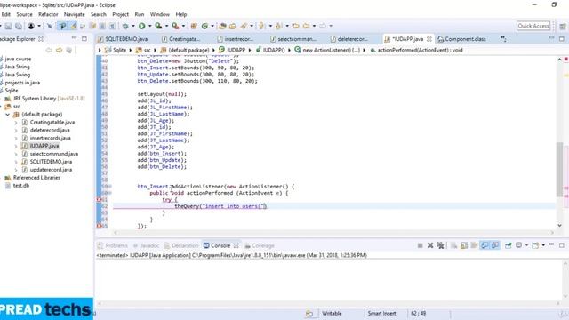Click the New Java Class green icon

click(204, 26)
